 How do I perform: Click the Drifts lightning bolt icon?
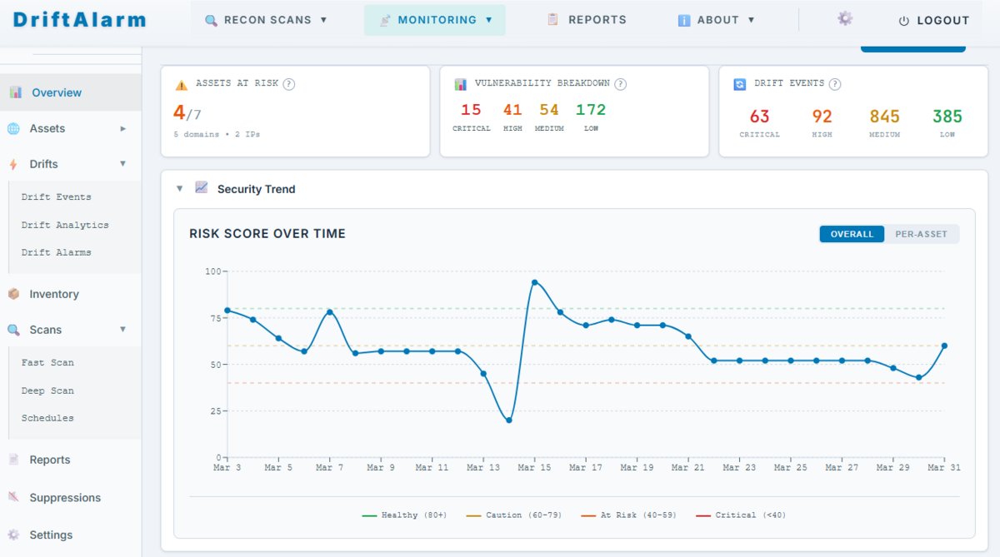(12, 164)
